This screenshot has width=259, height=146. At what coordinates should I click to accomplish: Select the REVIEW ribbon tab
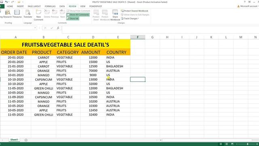[72, 6]
